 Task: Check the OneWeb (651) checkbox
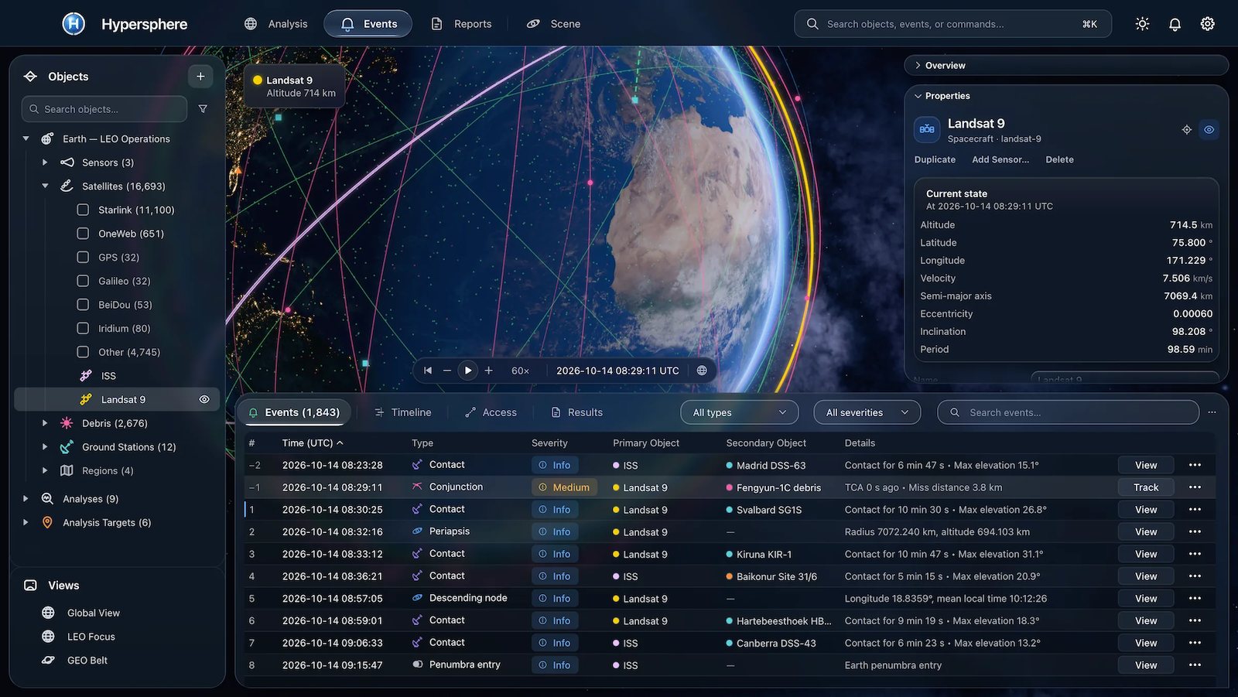(x=83, y=234)
